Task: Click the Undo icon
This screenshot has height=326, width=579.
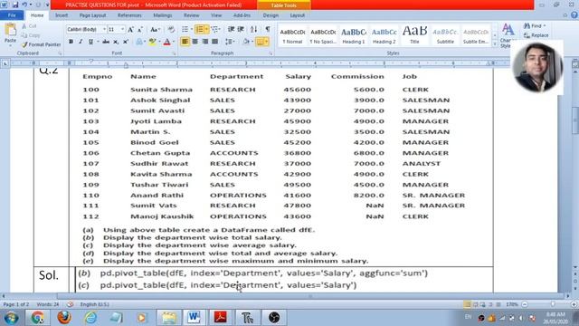Action: 24,5
